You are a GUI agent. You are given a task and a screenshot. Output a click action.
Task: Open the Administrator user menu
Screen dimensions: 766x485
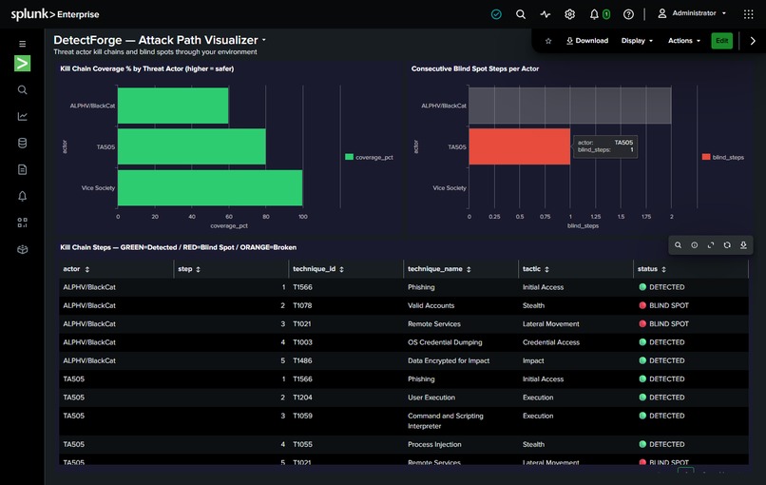click(692, 13)
